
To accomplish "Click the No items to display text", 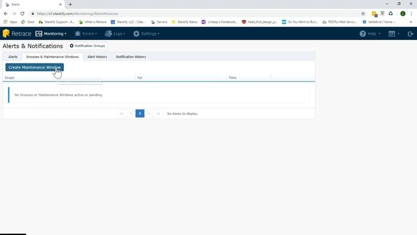I will 182,114.
